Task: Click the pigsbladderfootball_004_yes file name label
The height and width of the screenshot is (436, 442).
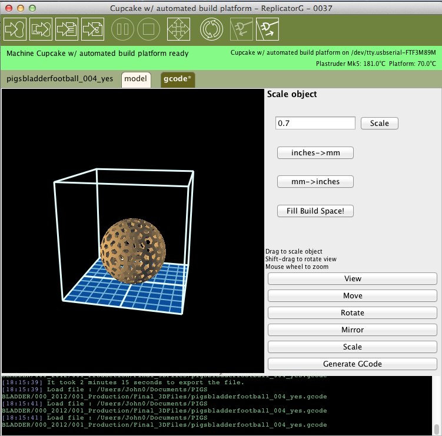Action: (60, 79)
